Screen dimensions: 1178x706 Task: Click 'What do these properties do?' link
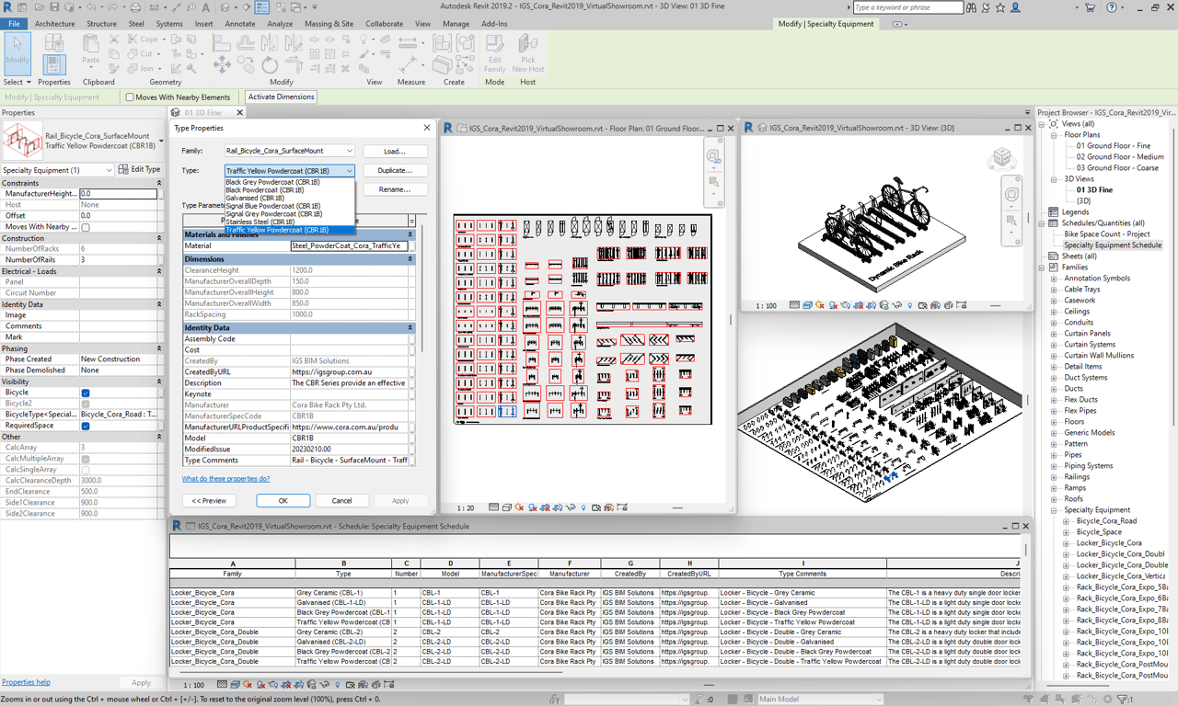click(x=225, y=479)
